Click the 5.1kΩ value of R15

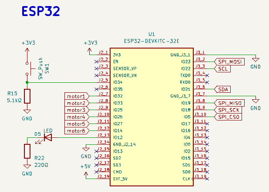click(14, 100)
